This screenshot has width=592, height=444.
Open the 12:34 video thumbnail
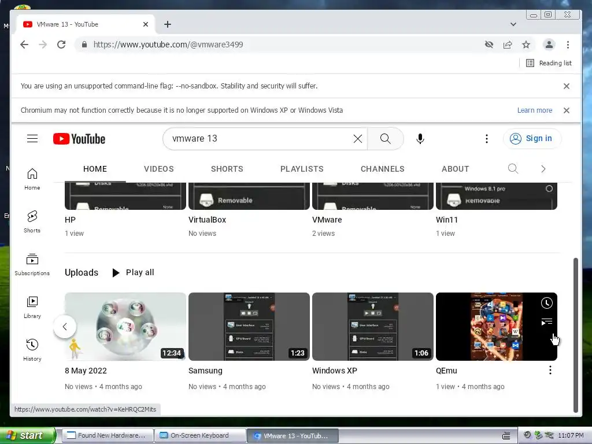tap(125, 327)
